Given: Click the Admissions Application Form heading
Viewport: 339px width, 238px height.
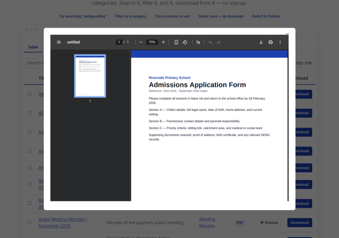Looking at the screenshot, I should pos(197,85).
